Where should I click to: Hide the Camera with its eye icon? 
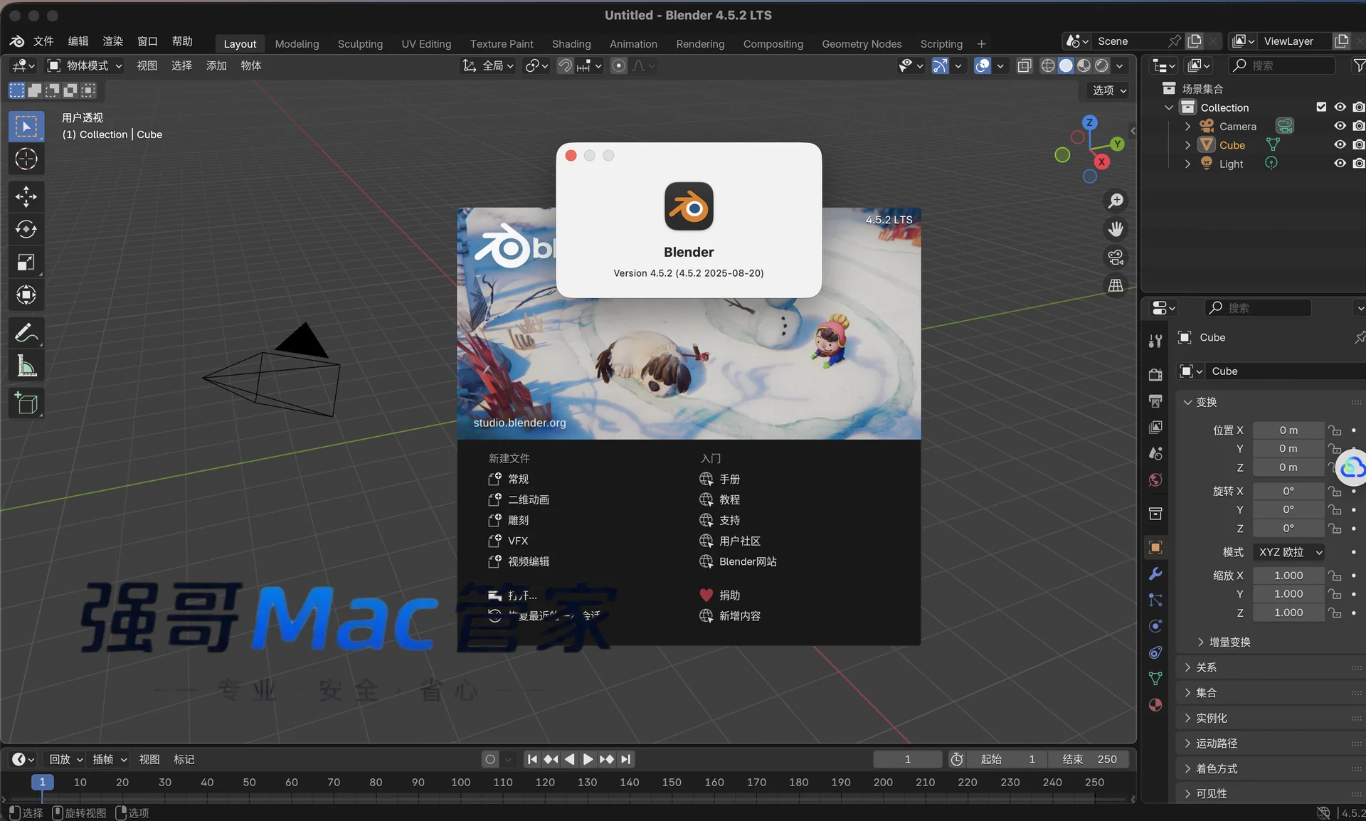1340,126
